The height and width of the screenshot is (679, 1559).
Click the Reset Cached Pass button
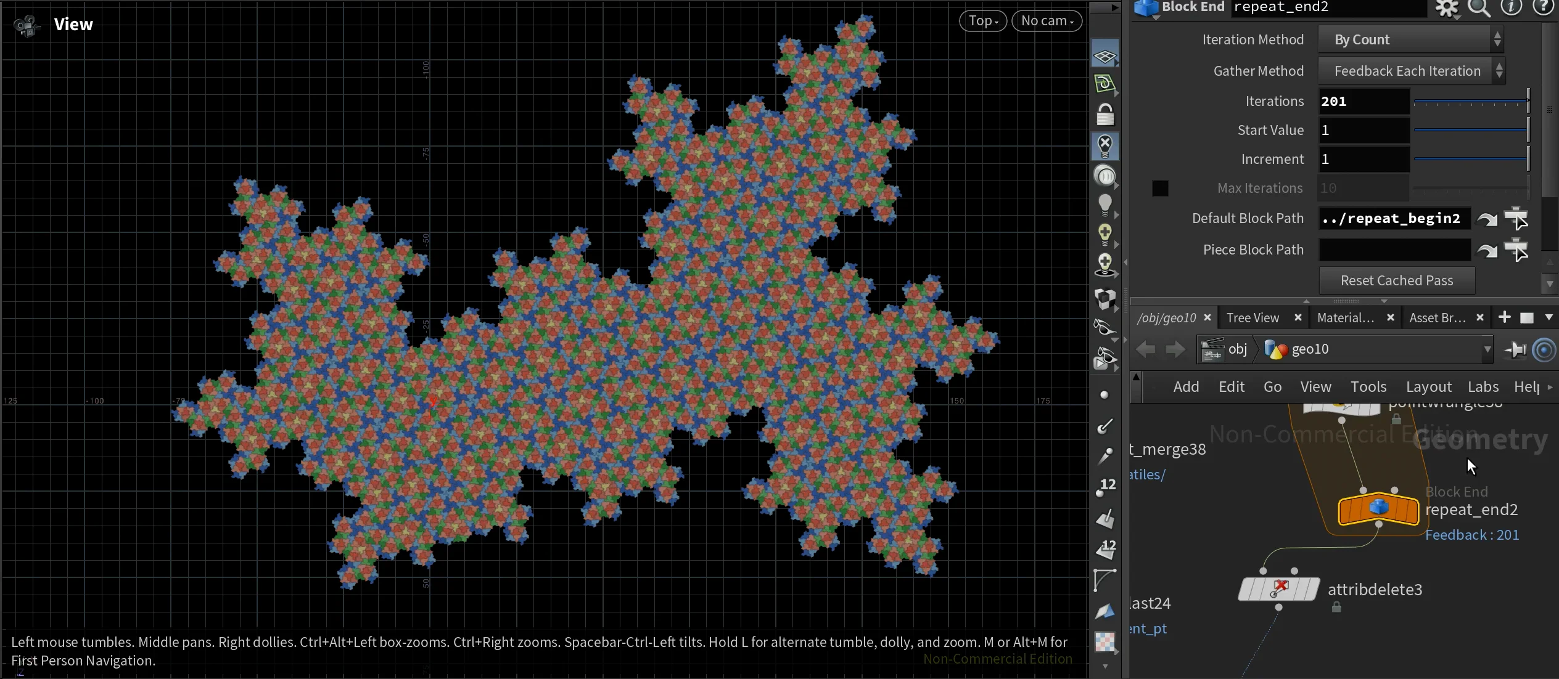(1396, 280)
